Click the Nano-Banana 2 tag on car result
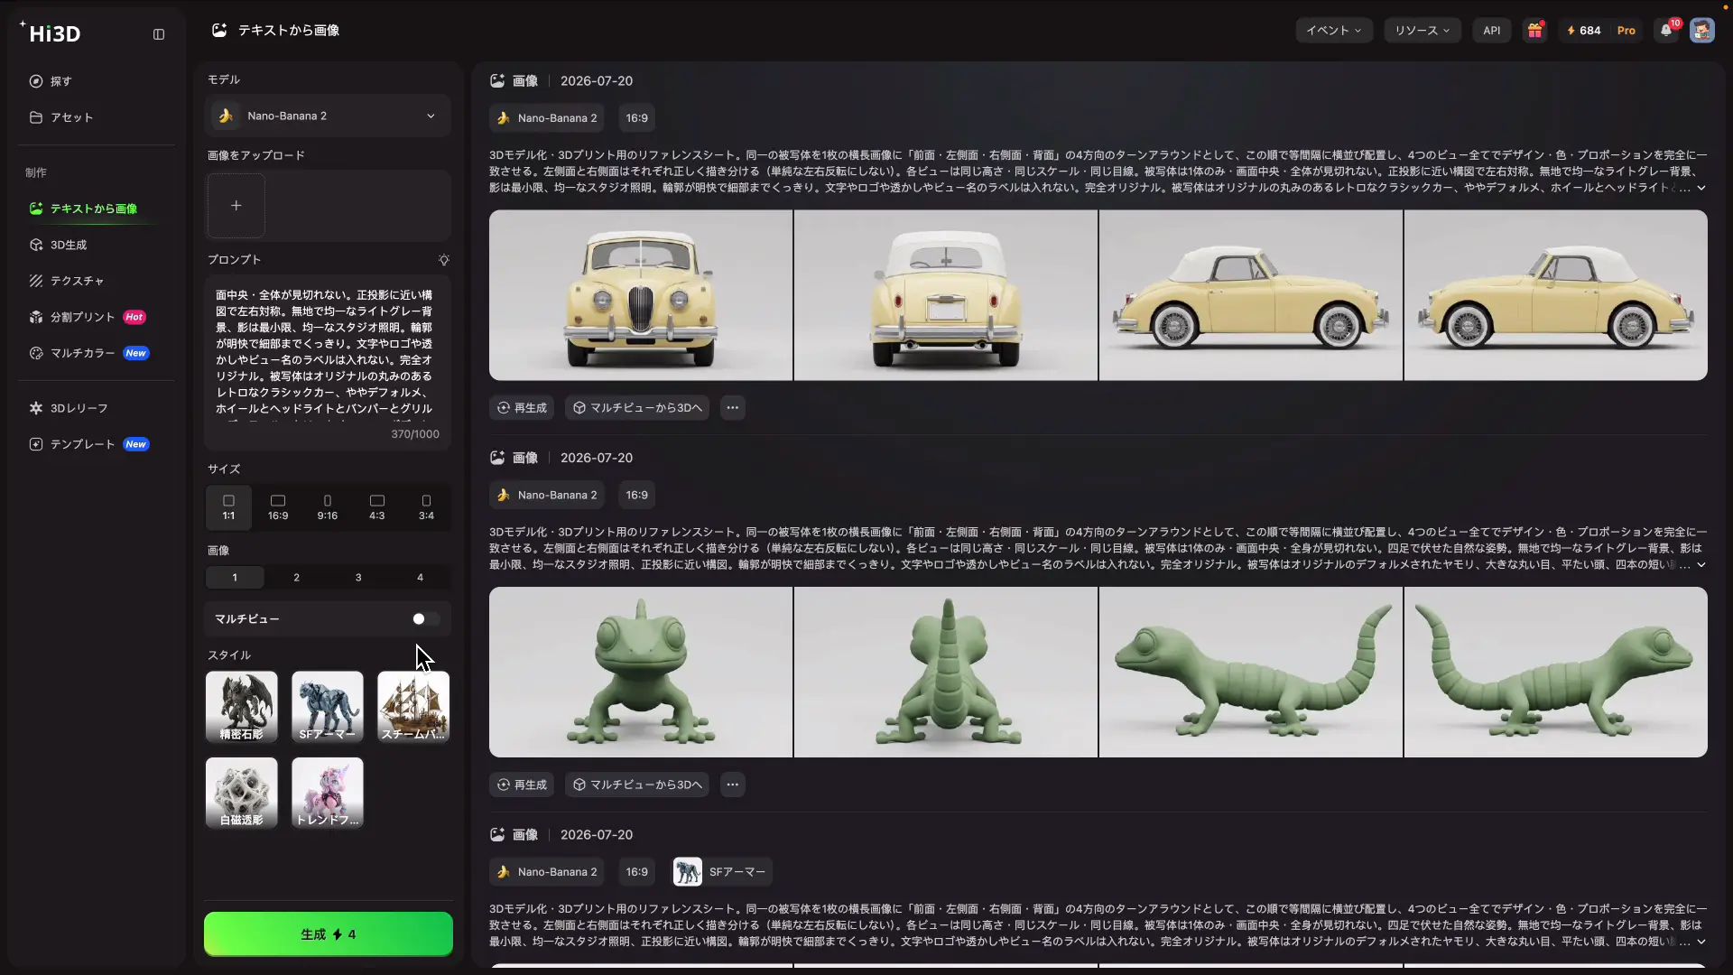1733x975 pixels. click(548, 118)
